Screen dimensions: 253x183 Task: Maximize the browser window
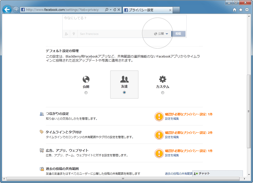coord(236,3)
